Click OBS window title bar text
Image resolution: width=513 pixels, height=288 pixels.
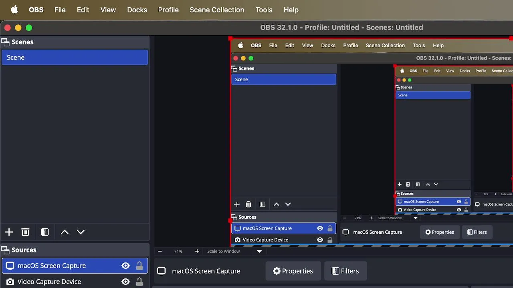coord(341,28)
